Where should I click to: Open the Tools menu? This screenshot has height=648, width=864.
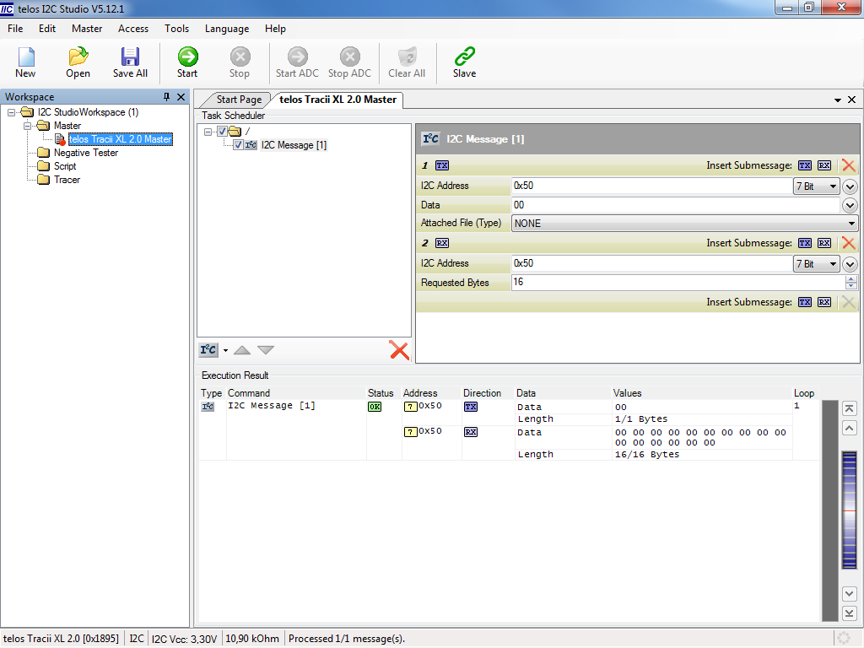point(176,29)
